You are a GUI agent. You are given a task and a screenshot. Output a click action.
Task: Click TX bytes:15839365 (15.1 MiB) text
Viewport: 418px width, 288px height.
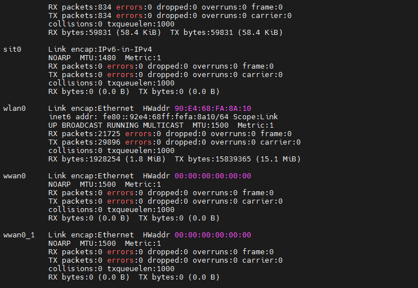[237, 159]
